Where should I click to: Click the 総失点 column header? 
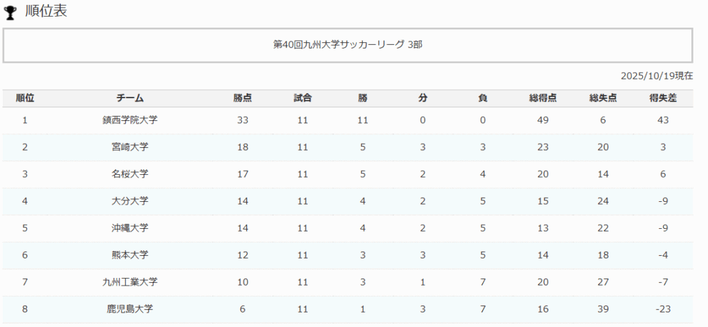point(603,98)
